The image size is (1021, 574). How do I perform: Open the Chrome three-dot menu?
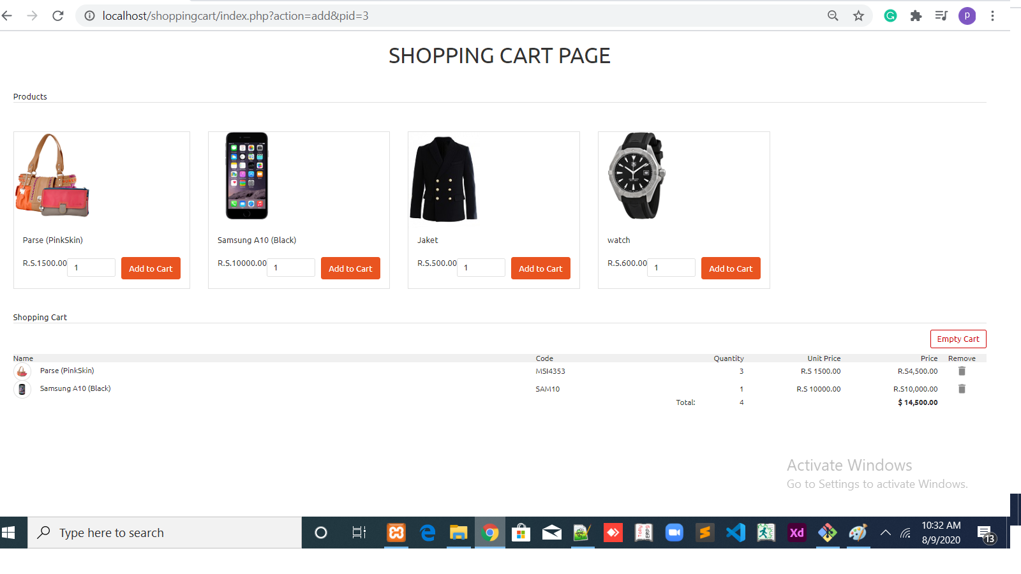993,15
